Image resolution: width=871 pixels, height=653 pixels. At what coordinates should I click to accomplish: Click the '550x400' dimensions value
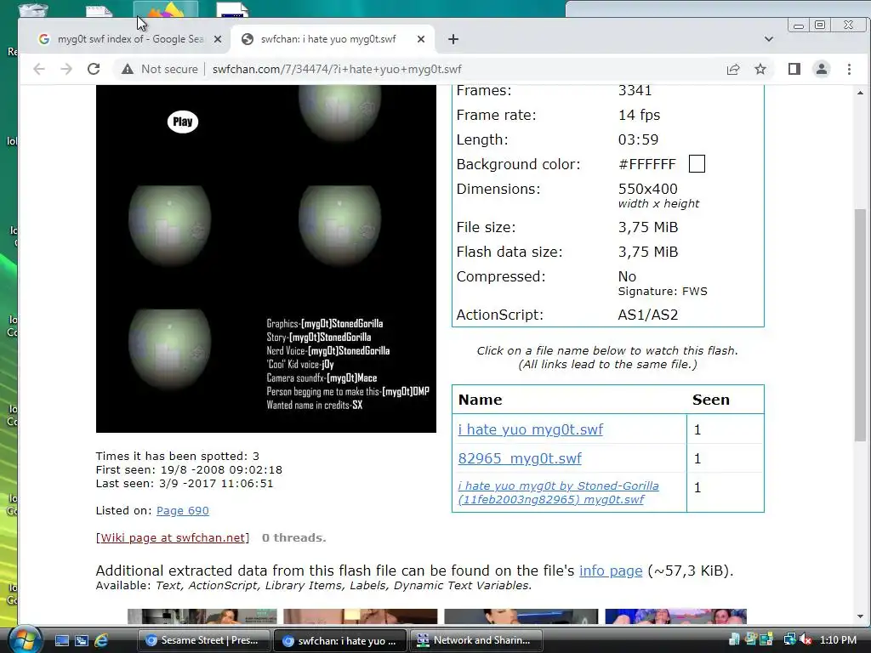[647, 189]
